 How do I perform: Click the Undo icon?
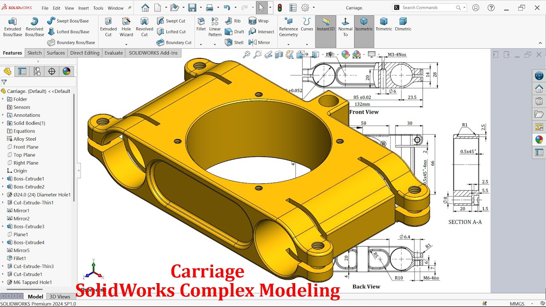(x=227, y=8)
